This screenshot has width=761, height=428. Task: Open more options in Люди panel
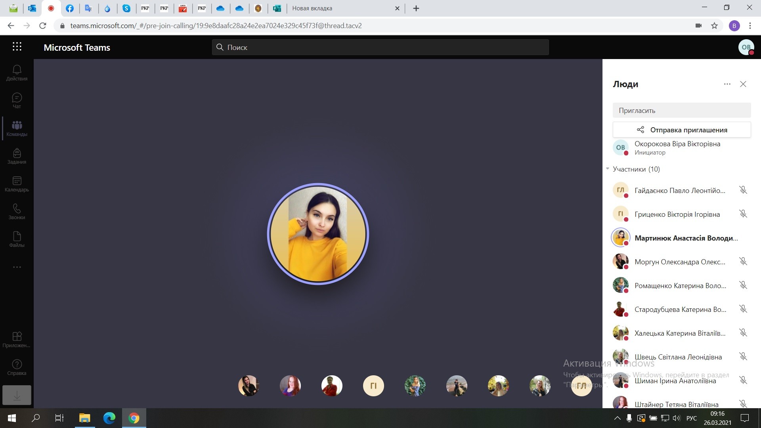point(727,84)
